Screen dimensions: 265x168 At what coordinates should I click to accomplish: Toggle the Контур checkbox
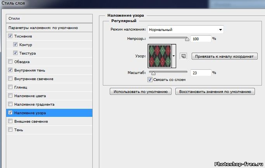(16, 45)
